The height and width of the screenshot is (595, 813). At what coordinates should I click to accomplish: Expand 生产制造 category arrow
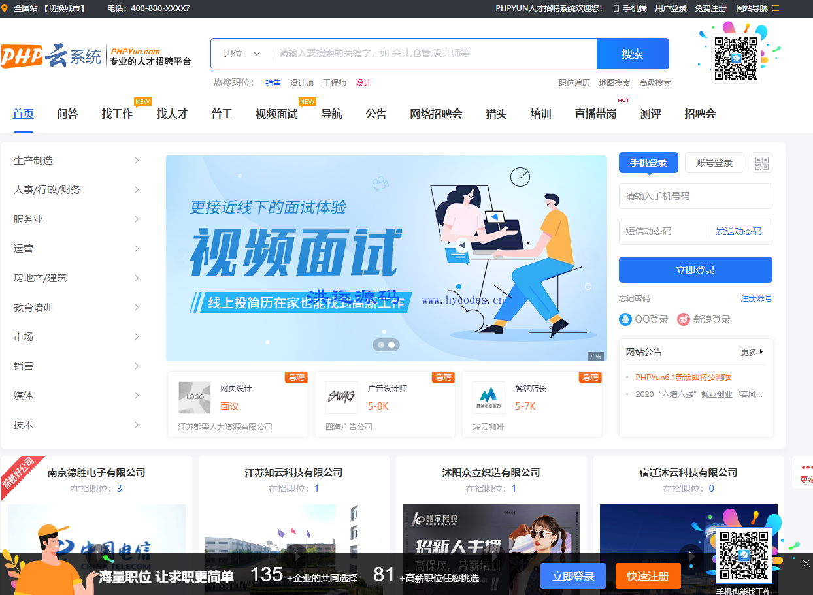[x=137, y=160]
